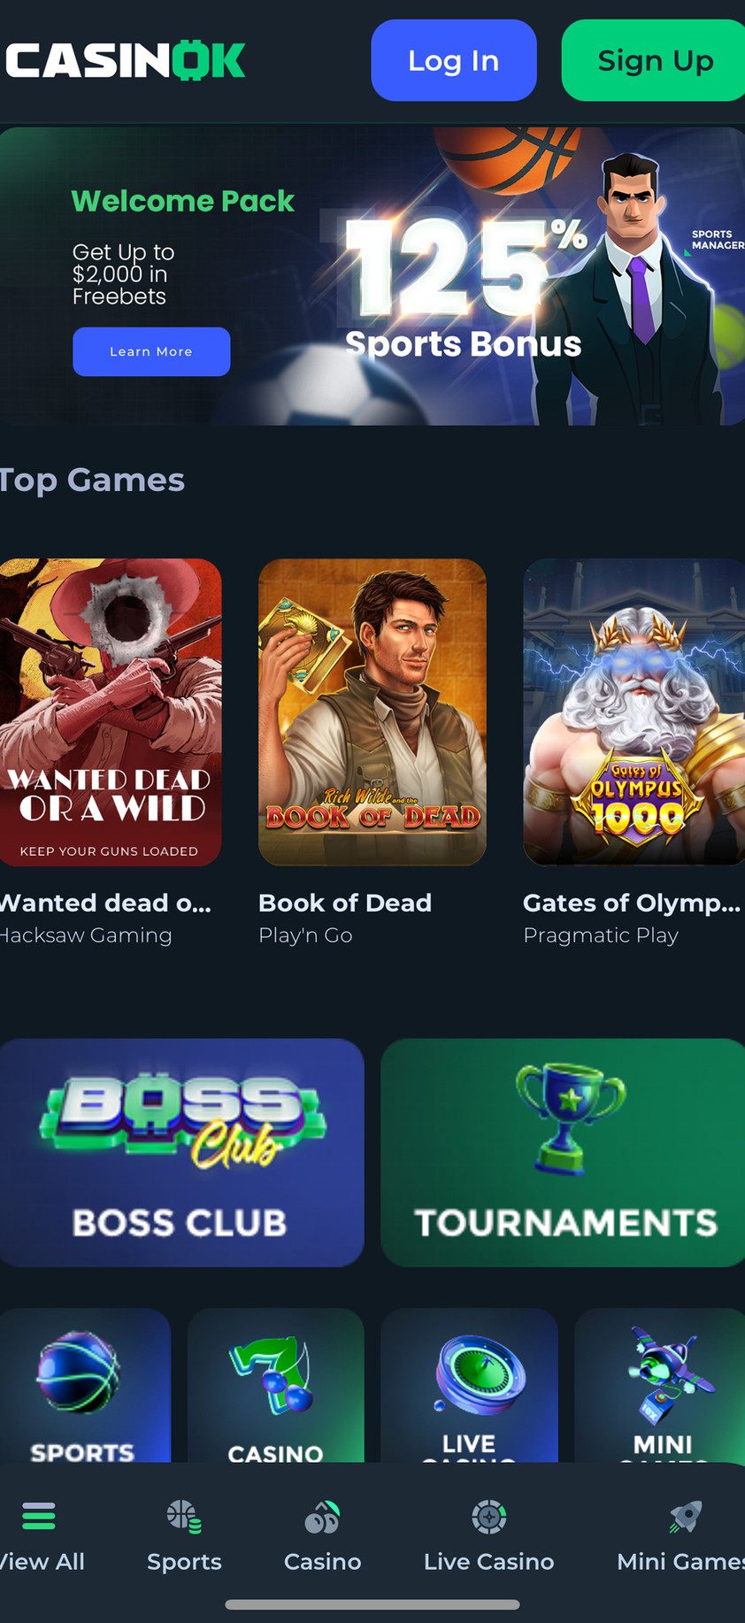Open the Mini games airplane tile

660,1385
